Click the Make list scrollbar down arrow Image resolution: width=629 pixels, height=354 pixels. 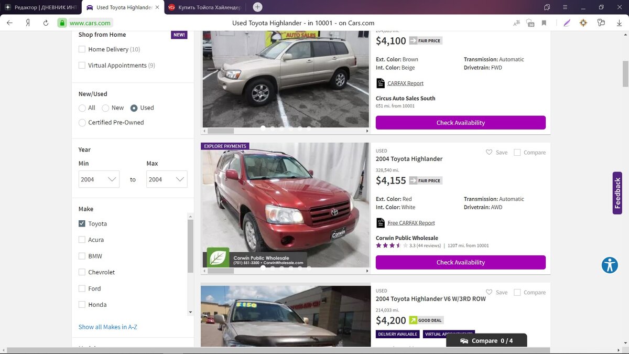tap(190, 312)
